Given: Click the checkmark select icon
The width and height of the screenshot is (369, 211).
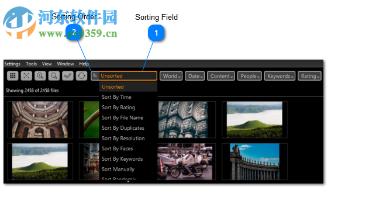Looking at the screenshot, I should [x=68, y=76].
